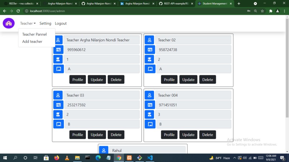Click the 253217592 ID field
289x162 pixels.
coord(102,105)
